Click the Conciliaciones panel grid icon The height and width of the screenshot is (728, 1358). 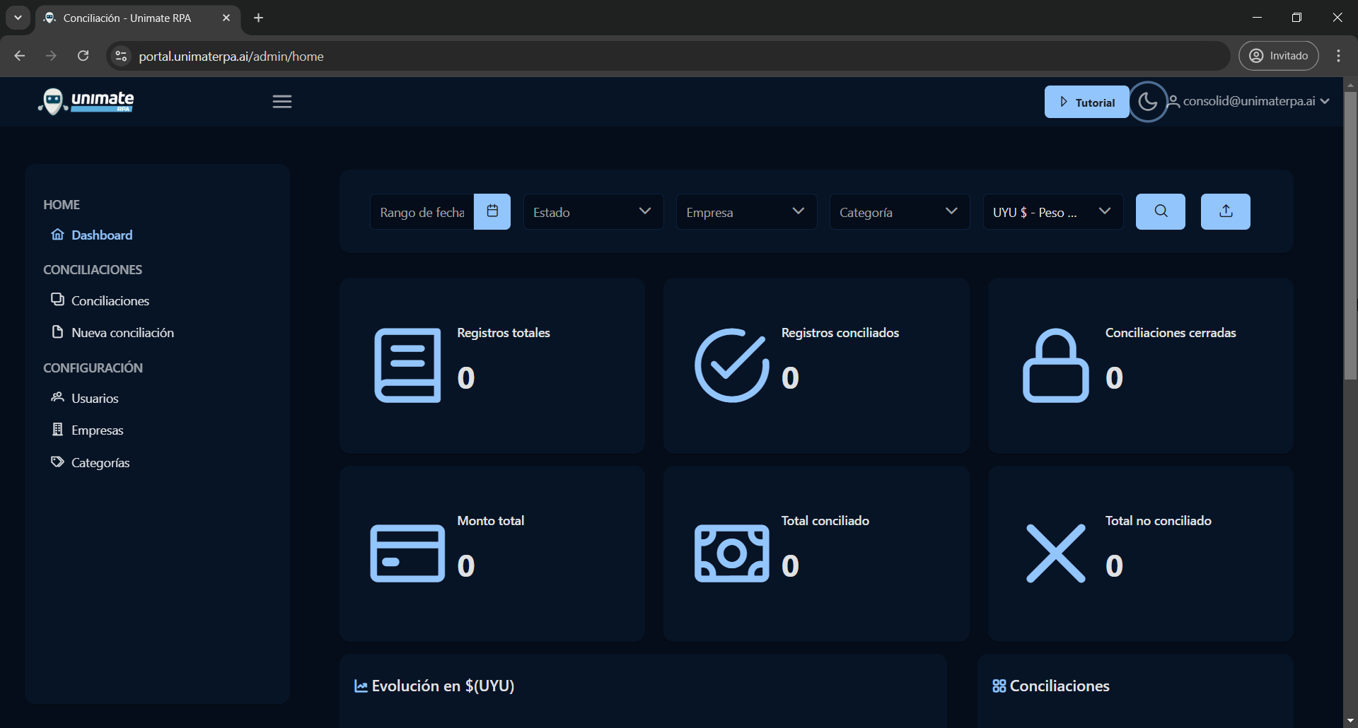(x=999, y=686)
